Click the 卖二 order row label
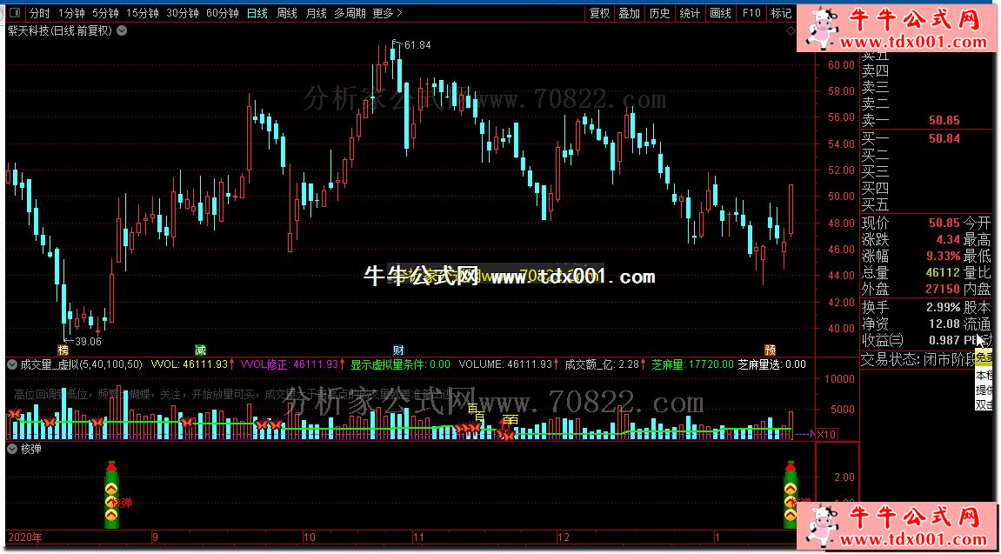Viewport: 1001px width, 554px height. pyautogui.click(x=875, y=103)
